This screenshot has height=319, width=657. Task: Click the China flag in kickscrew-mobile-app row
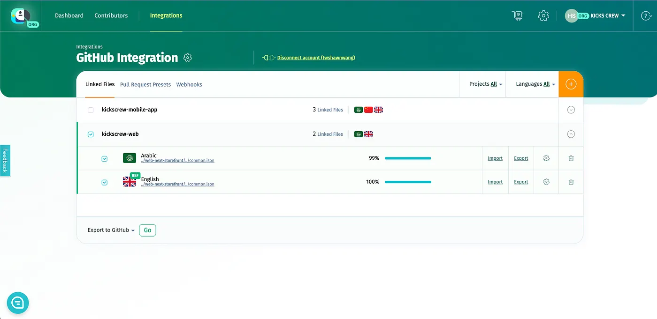[x=368, y=110]
